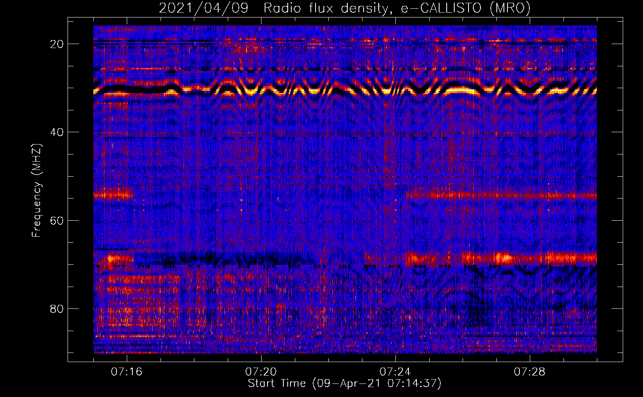This screenshot has width=643, height=397.
Task: Click the 07:28 time tick label
Action: click(x=530, y=372)
